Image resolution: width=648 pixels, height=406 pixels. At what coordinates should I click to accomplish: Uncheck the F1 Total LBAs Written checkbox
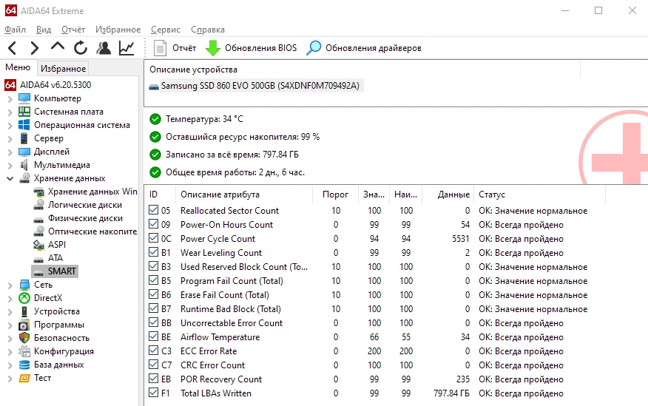[153, 393]
